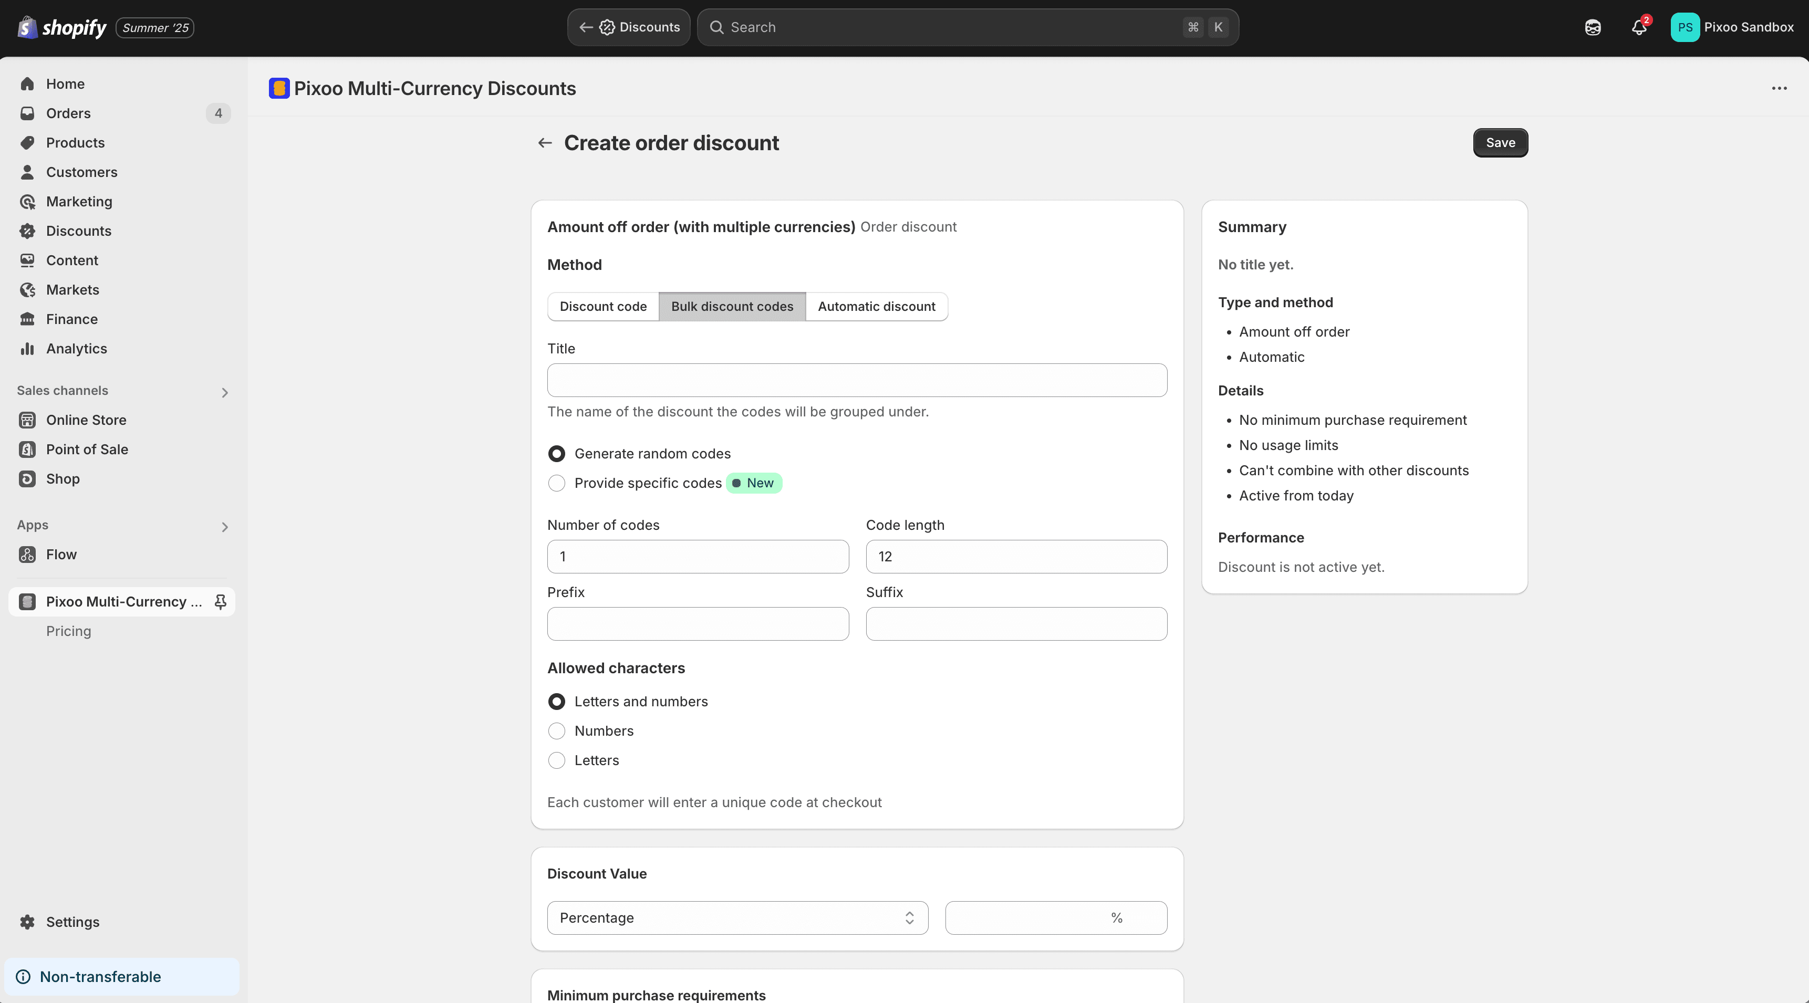
Task: Open Pixoo Multi-Currency app menu item
Action: click(122, 602)
